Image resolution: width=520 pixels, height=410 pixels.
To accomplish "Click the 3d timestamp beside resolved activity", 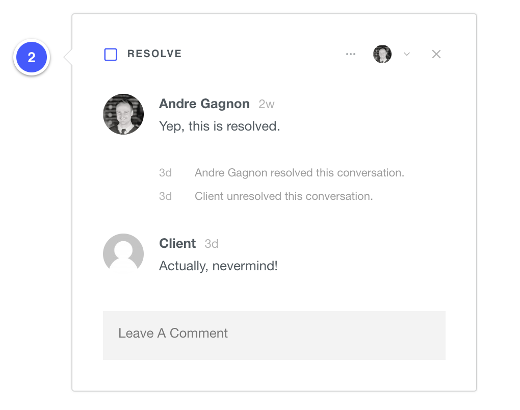I will tap(165, 173).
